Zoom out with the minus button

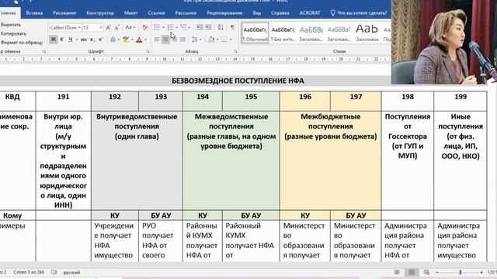click(437, 272)
